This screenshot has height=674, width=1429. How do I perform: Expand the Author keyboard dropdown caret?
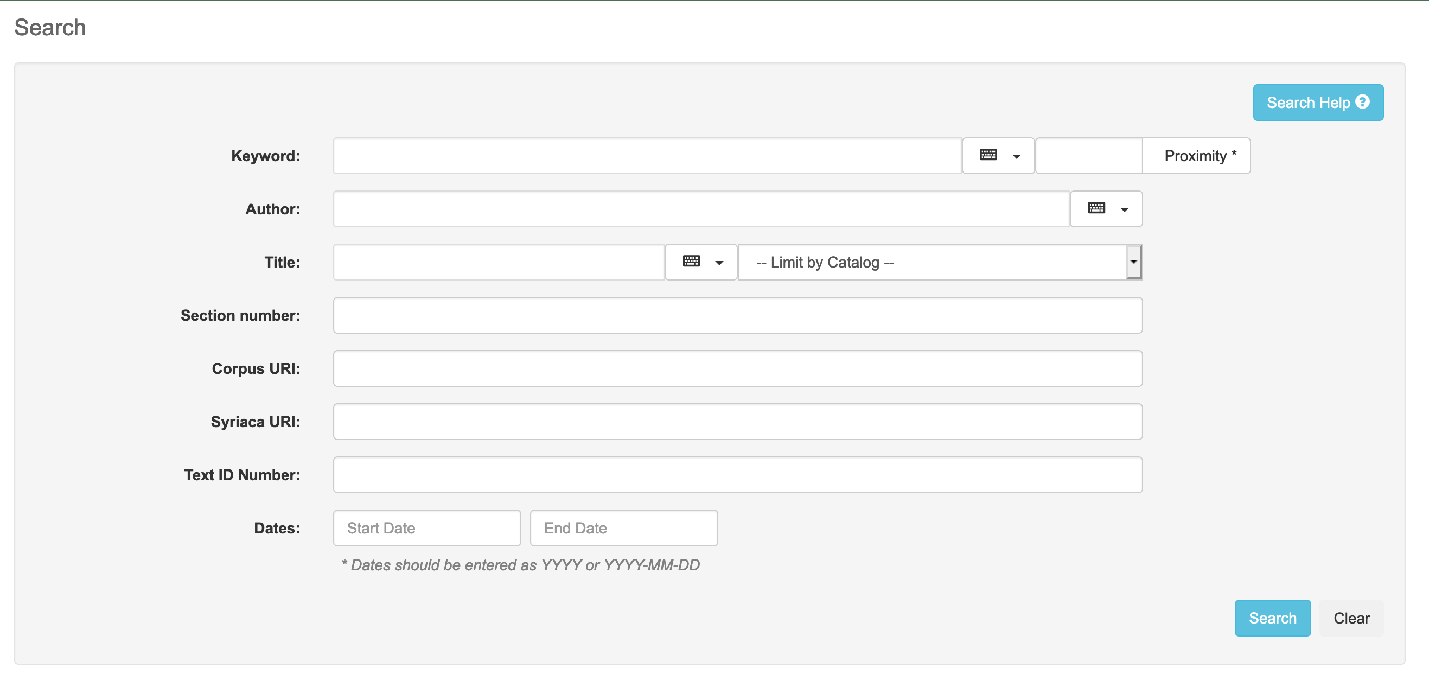pos(1125,209)
